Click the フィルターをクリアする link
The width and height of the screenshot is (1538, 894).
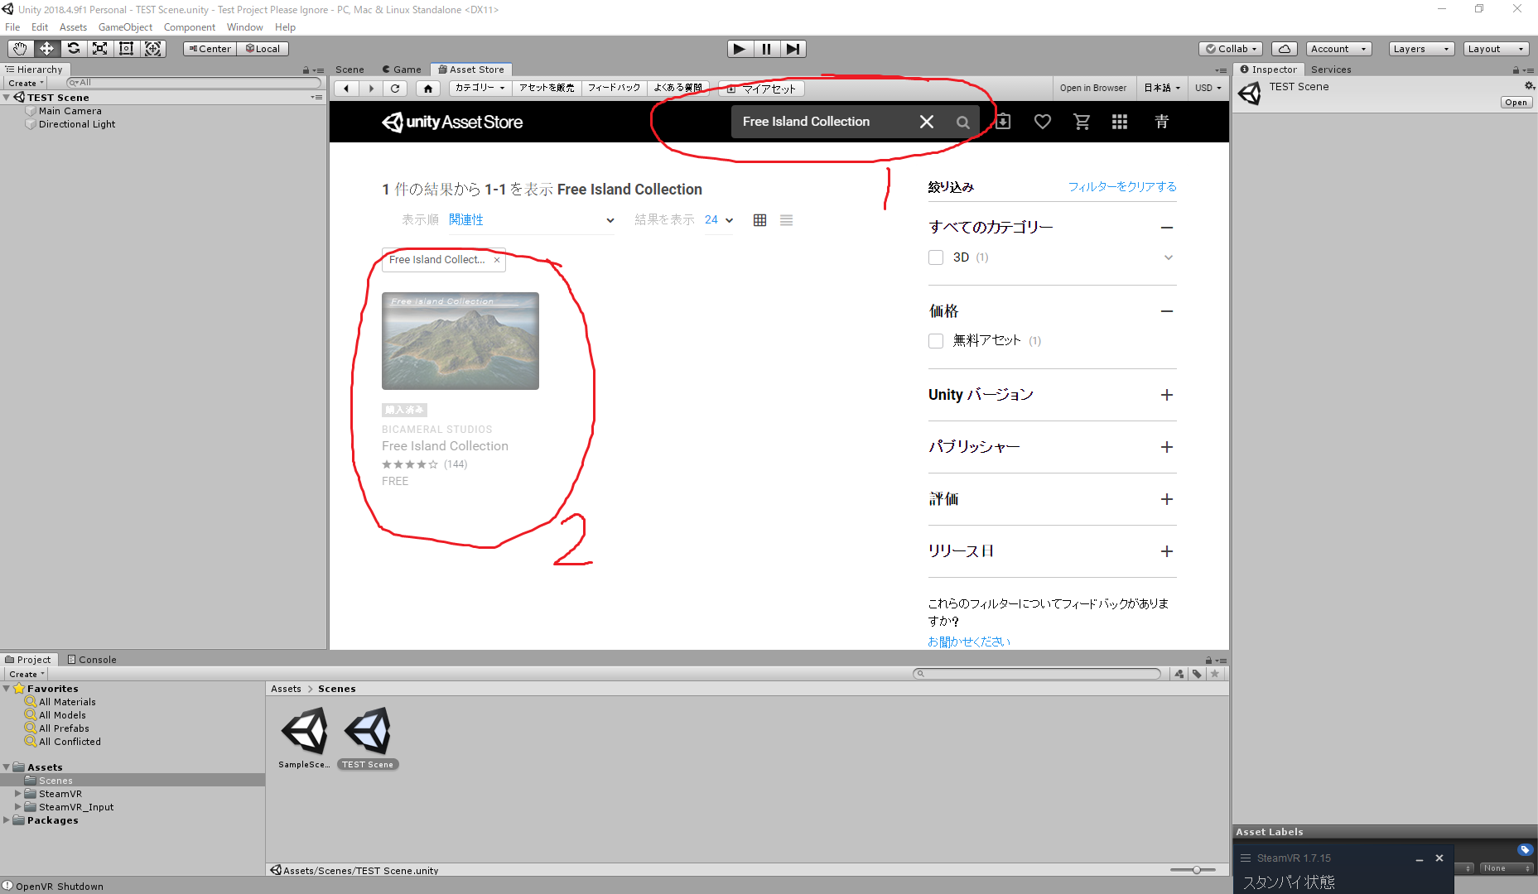pyautogui.click(x=1122, y=186)
